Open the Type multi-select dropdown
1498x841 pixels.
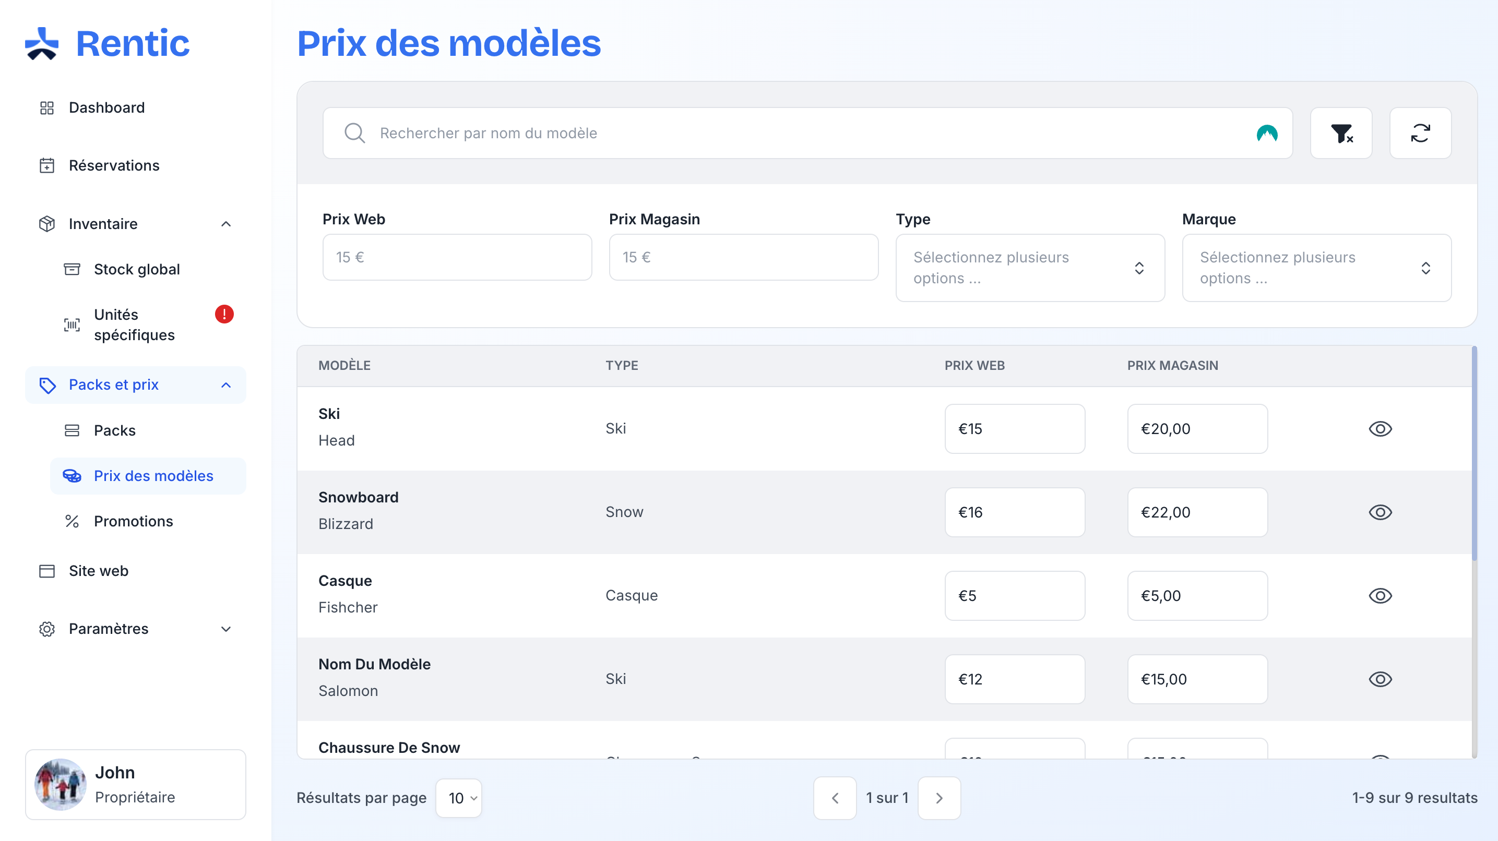pos(1030,268)
